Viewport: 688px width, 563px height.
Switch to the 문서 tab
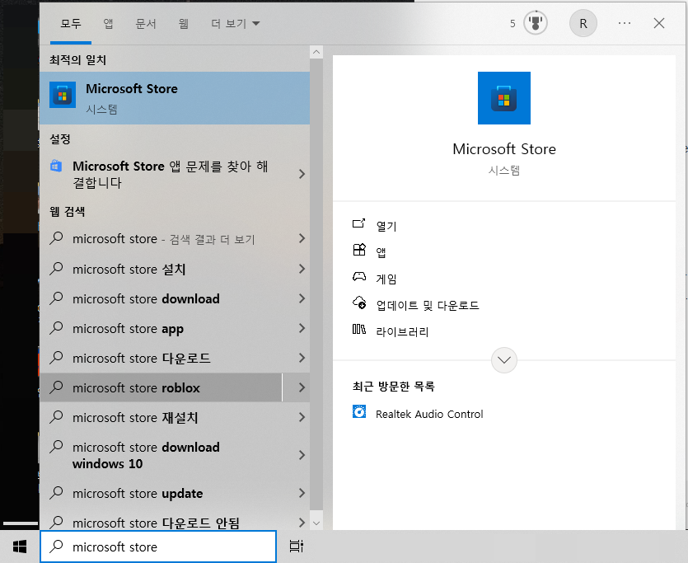pyautogui.click(x=146, y=23)
